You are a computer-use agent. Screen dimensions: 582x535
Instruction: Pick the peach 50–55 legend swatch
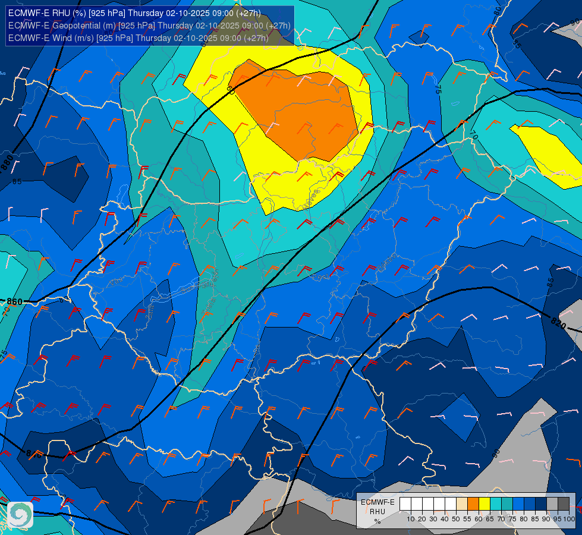(462, 504)
